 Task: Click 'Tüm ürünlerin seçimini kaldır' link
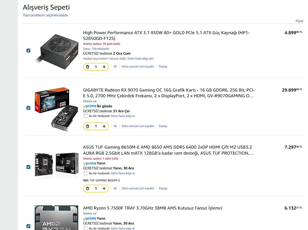tap(45, 15)
